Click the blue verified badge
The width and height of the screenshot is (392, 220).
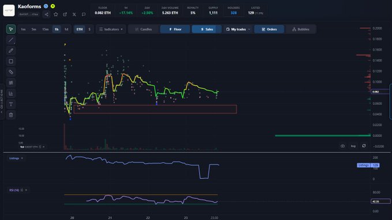(46, 6)
